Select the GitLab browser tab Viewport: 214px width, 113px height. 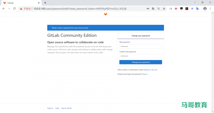point(21,3)
